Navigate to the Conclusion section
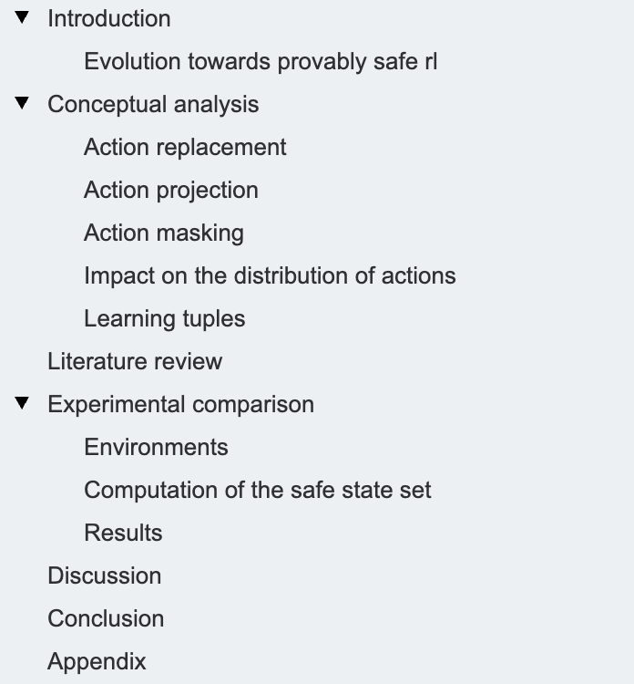Screen dimensions: 634x684 point(106,618)
